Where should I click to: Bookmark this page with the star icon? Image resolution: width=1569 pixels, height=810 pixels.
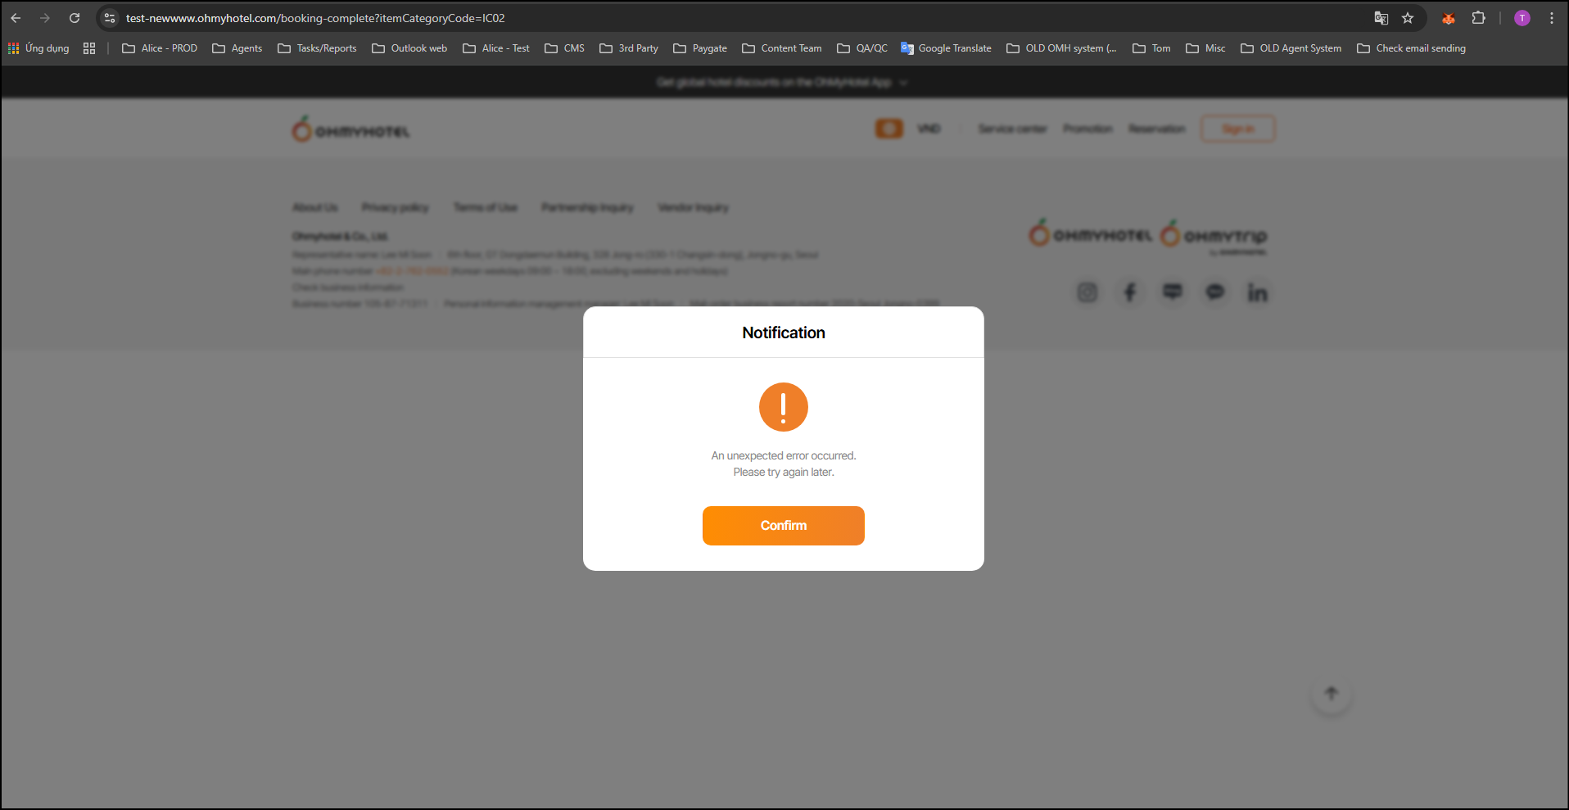pos(1408,18)
